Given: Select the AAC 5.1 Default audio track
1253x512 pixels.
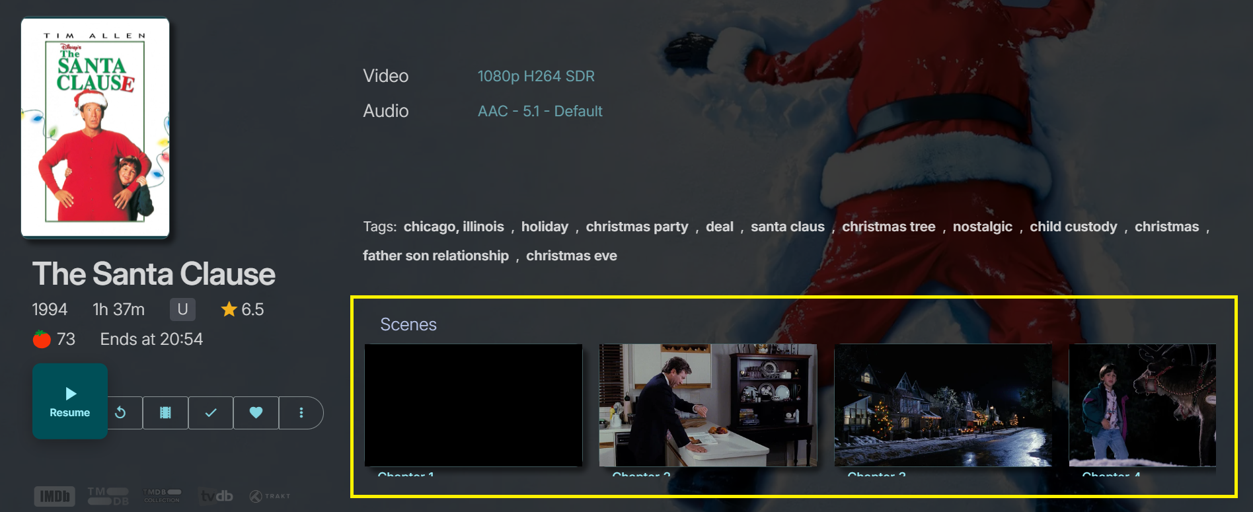Looking at the screenshot, I should tap(539, 112).
